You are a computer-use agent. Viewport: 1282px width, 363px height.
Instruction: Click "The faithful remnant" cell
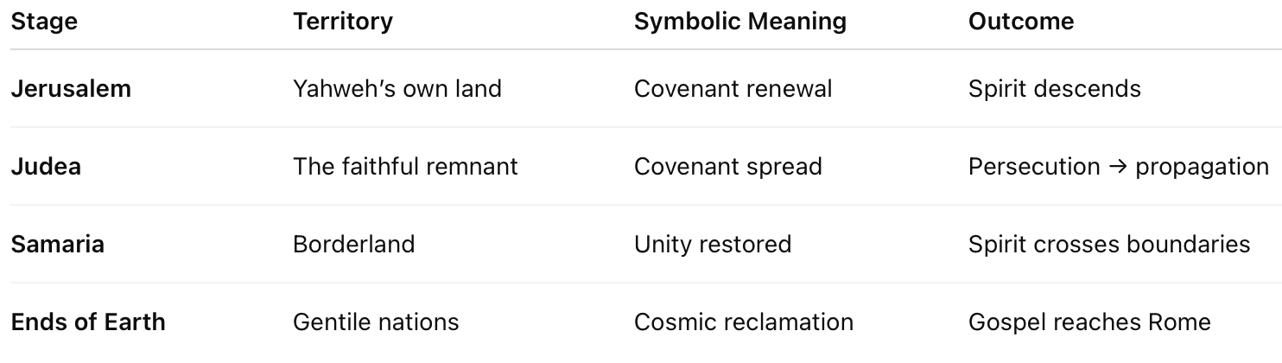[x=405, y=166]
